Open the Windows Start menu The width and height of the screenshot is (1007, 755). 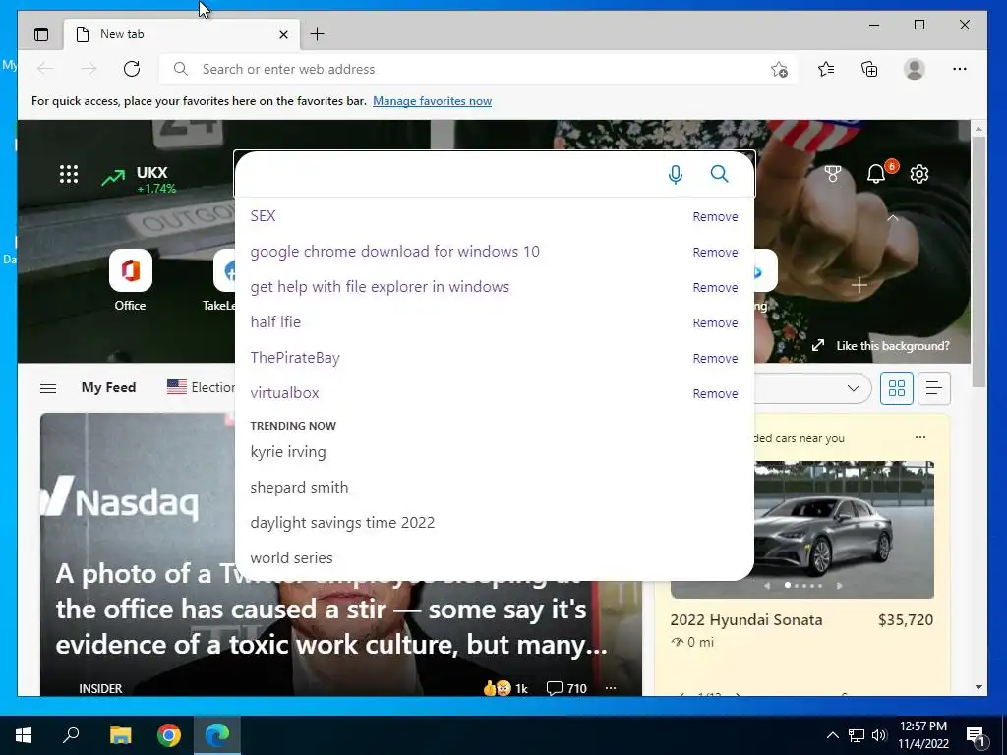(24, 735)
